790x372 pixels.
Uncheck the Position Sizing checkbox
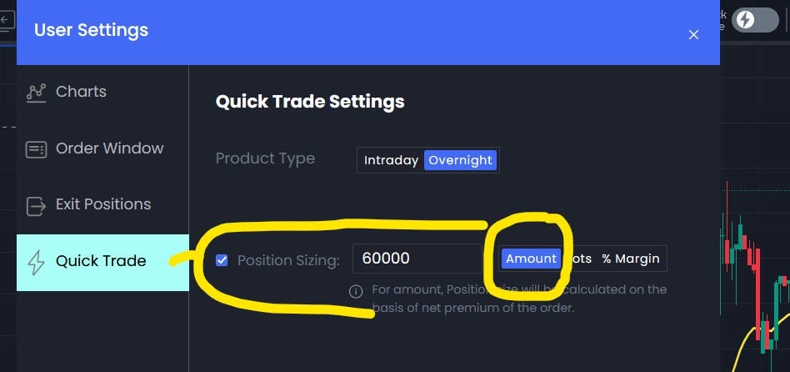click(222, 260)
